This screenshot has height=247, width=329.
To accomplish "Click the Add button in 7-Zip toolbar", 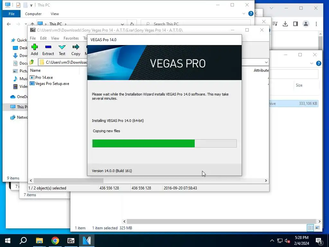I will coord(34,50).
